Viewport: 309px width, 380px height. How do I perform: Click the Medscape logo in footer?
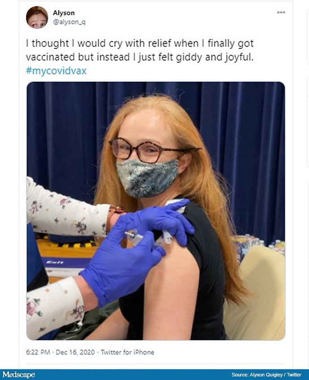pyautogui.click(x=19, y=375)
